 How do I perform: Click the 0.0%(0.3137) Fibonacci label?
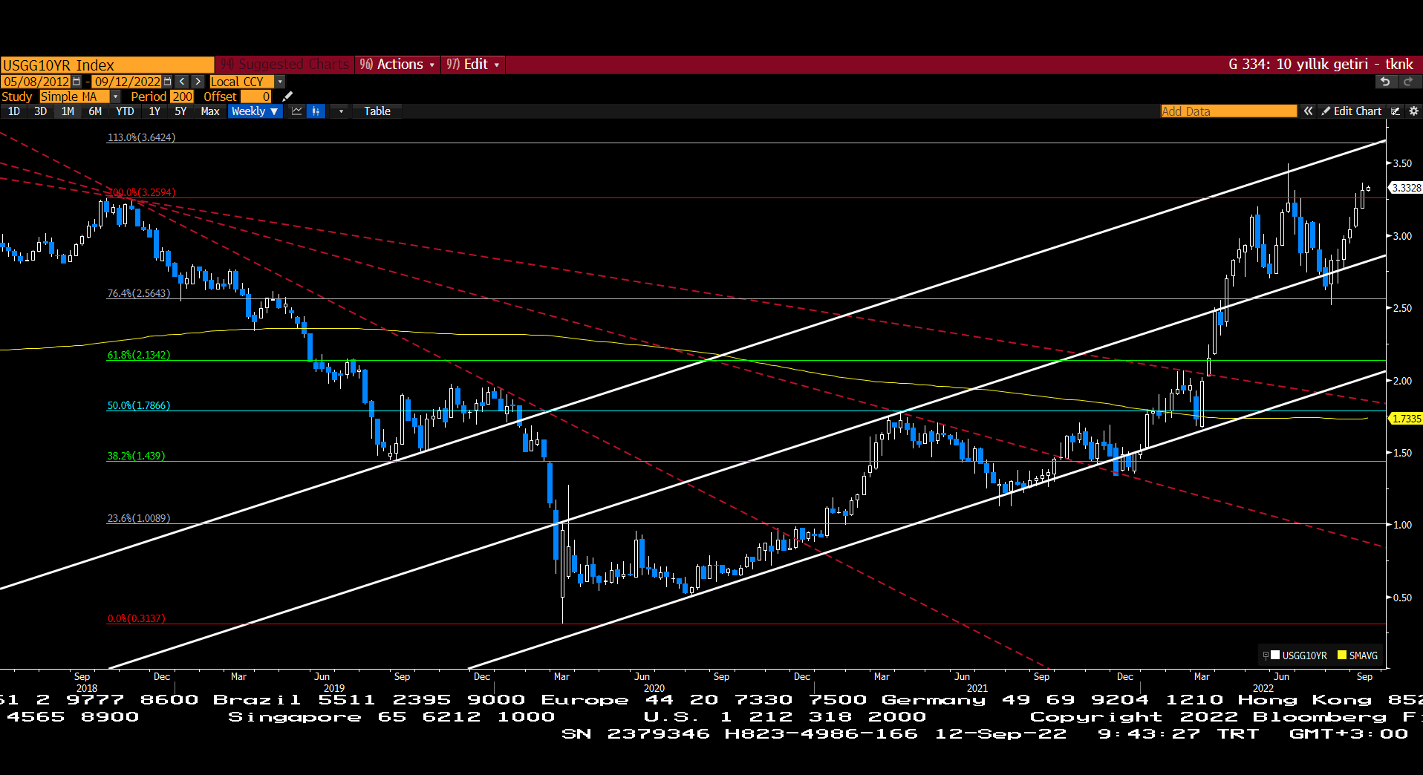pos(137,618)
